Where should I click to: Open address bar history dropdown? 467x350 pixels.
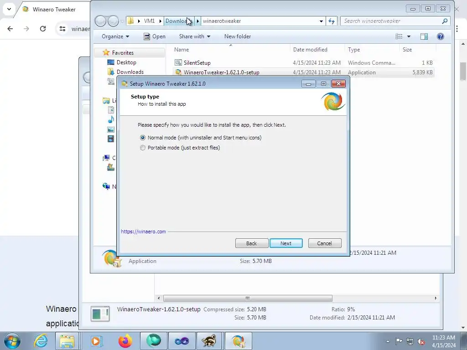[321, 21]
